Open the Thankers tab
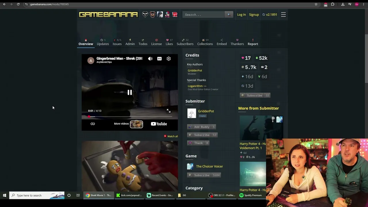 pos(237,42)
